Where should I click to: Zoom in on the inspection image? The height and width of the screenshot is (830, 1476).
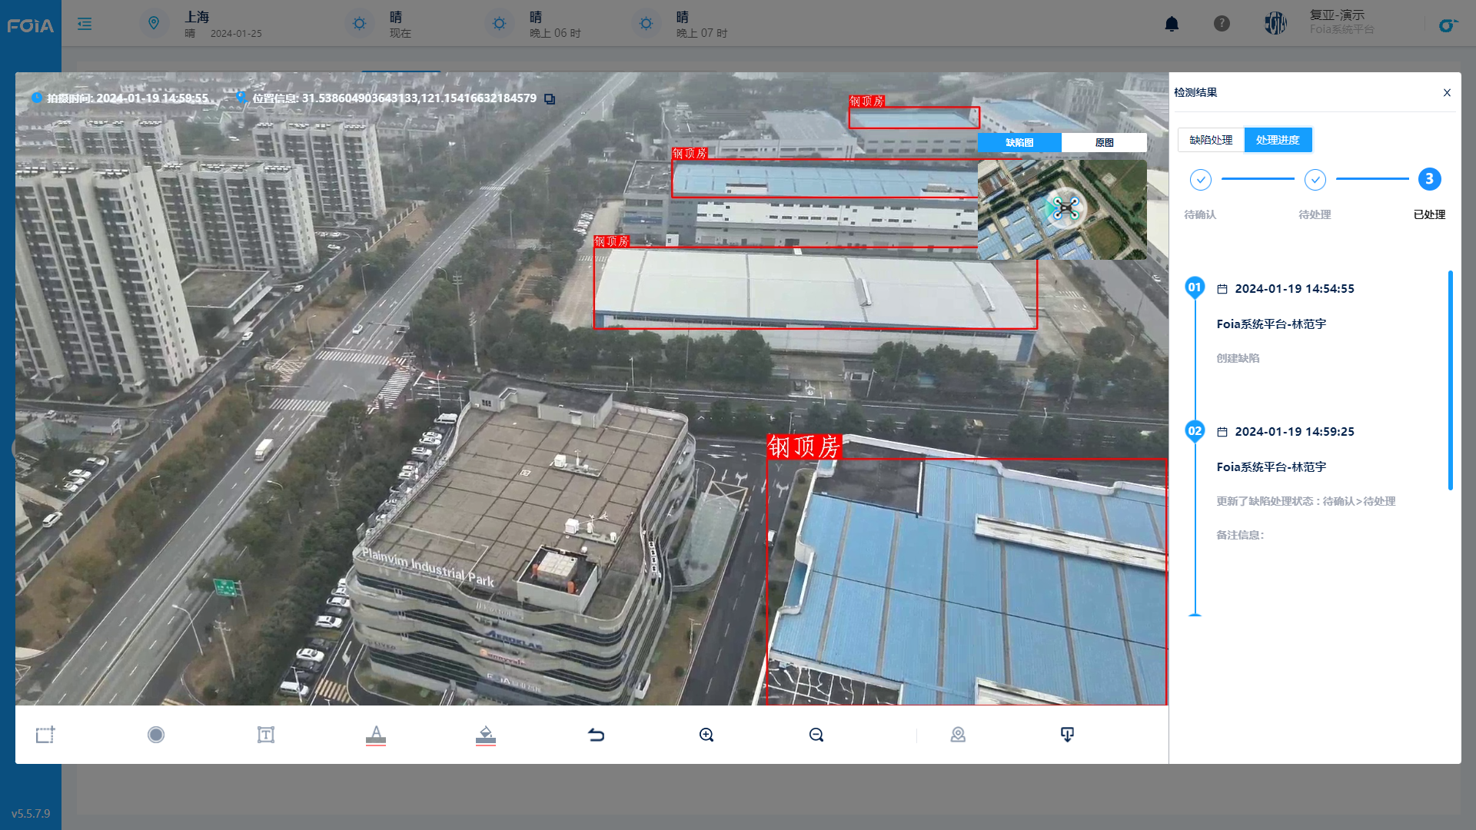pyautogui.click(x=706, y=735)
